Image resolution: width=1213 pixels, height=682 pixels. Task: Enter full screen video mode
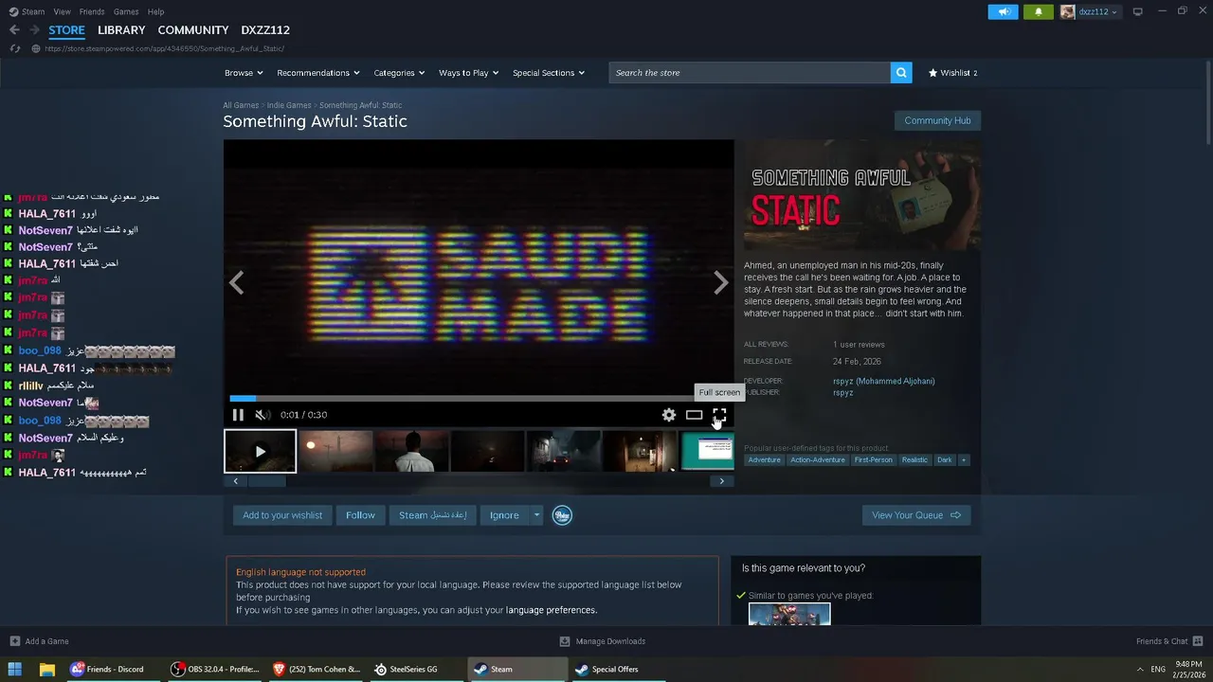(719, 415)
